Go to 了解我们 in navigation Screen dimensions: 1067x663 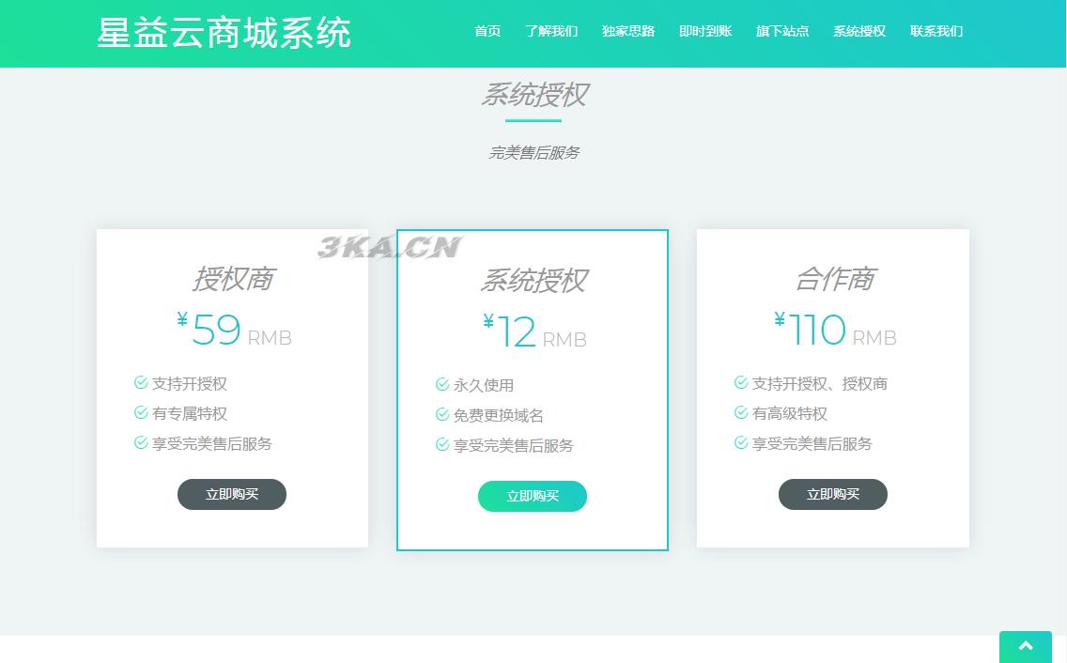click(x=551, y=31)
